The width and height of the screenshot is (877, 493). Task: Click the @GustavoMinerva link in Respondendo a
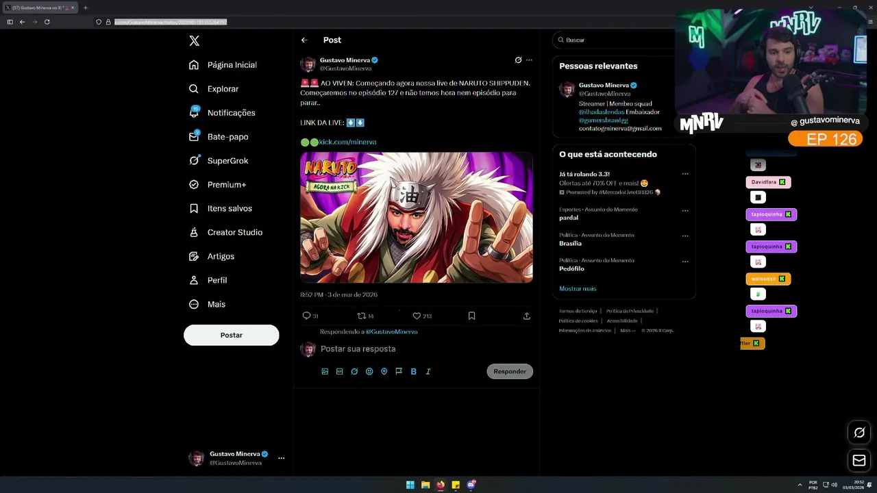click(x=391, y=331)
